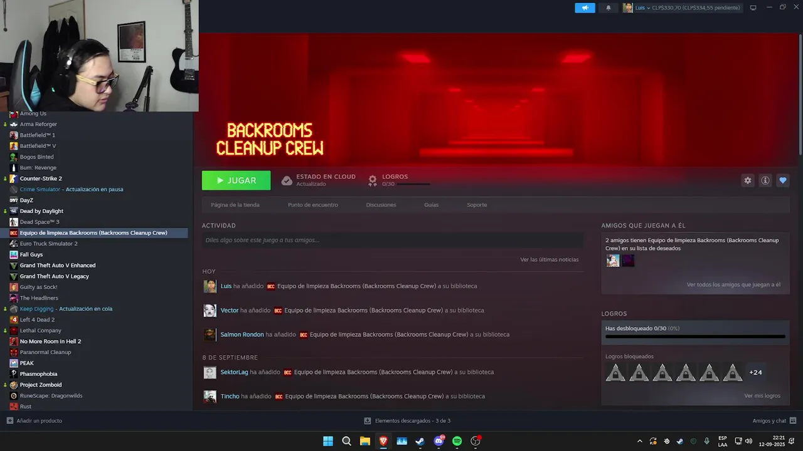Click first friend avatar in wishlist section
This screenshot has width=803, height=451.
pyautogui.click(x=613, y=261)
